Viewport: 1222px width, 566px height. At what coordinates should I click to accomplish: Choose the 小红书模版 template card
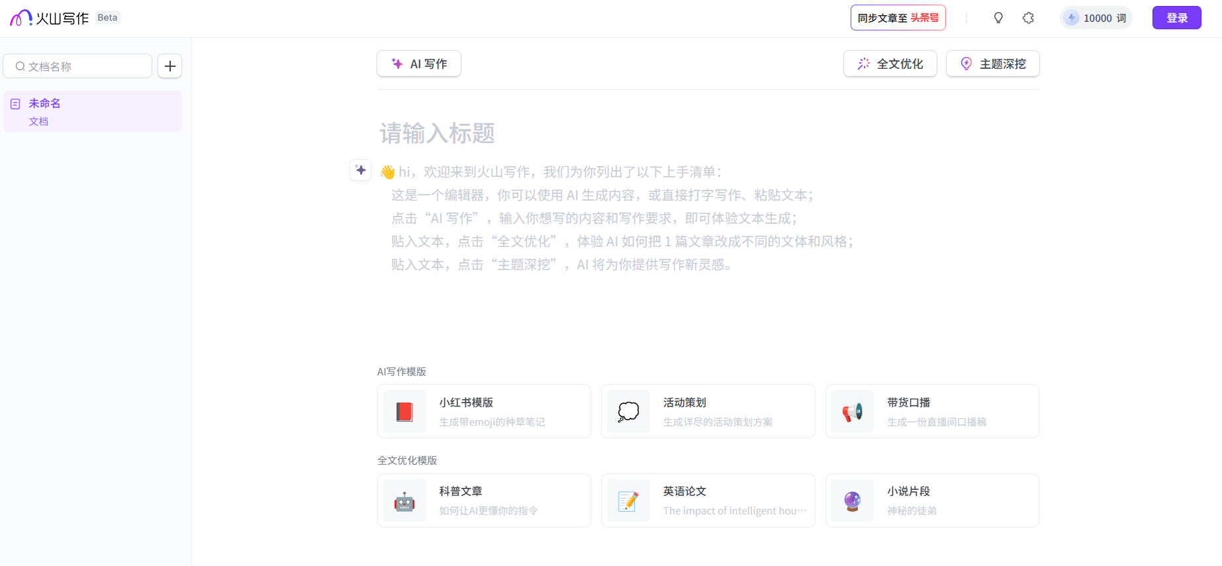pos(484,411)
